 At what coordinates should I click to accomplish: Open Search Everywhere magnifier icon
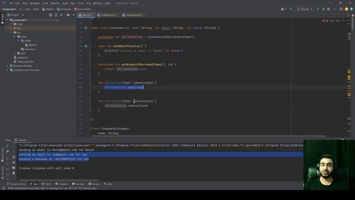pos(341,9)
